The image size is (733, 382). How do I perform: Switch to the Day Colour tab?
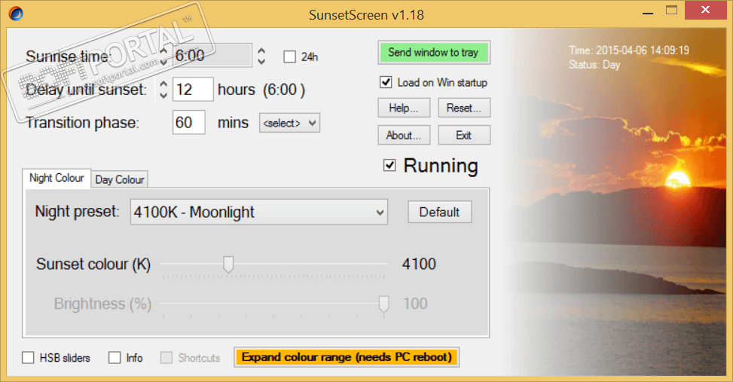coord(120,179)
